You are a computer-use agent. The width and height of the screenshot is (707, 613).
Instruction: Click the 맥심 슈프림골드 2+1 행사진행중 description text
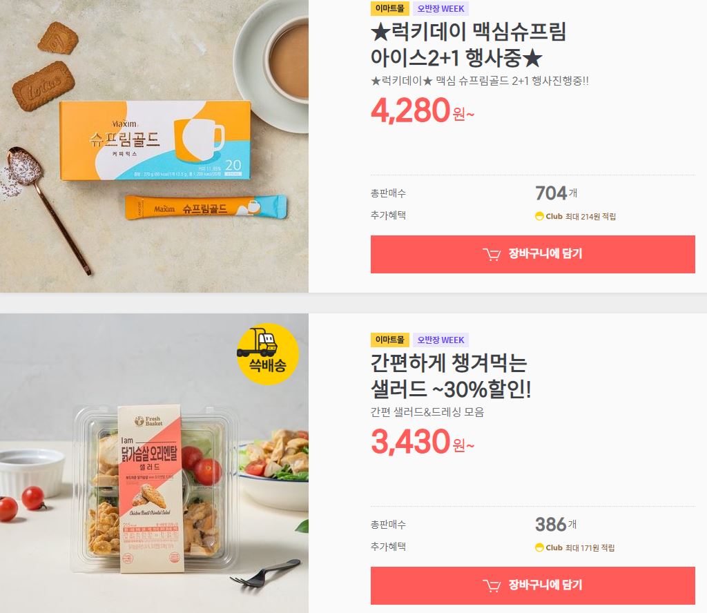[x=479, y=81]
